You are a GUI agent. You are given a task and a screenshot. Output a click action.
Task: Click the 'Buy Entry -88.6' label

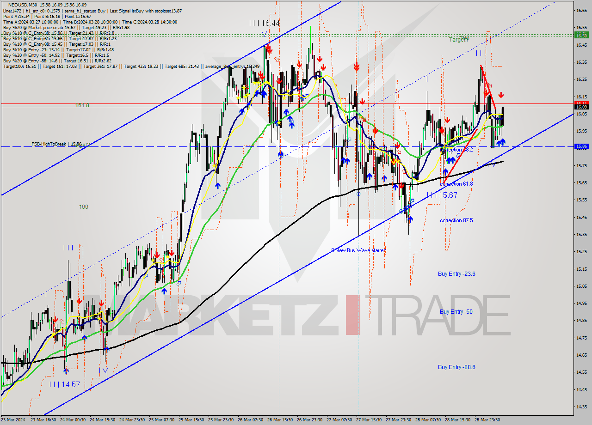(x=456, y=367)
